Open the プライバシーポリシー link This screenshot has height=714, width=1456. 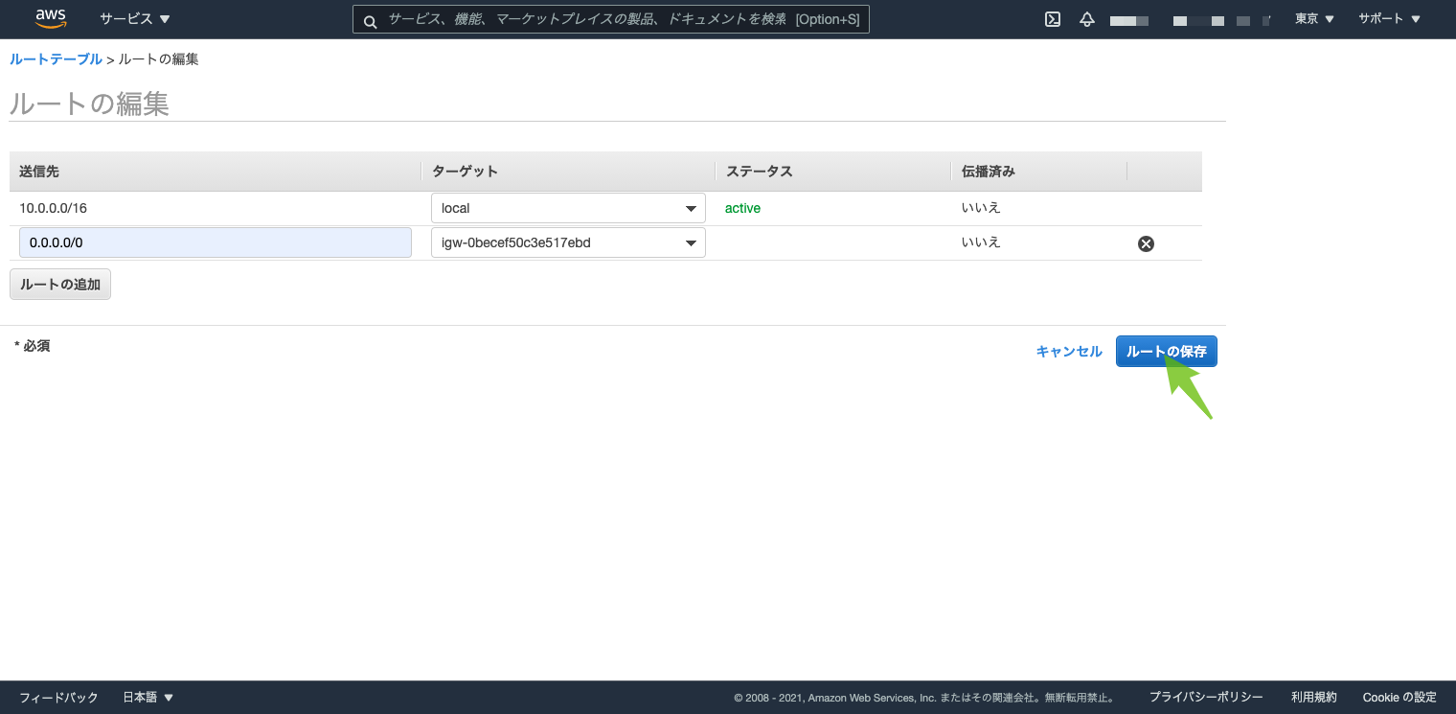pos(1206,698)
